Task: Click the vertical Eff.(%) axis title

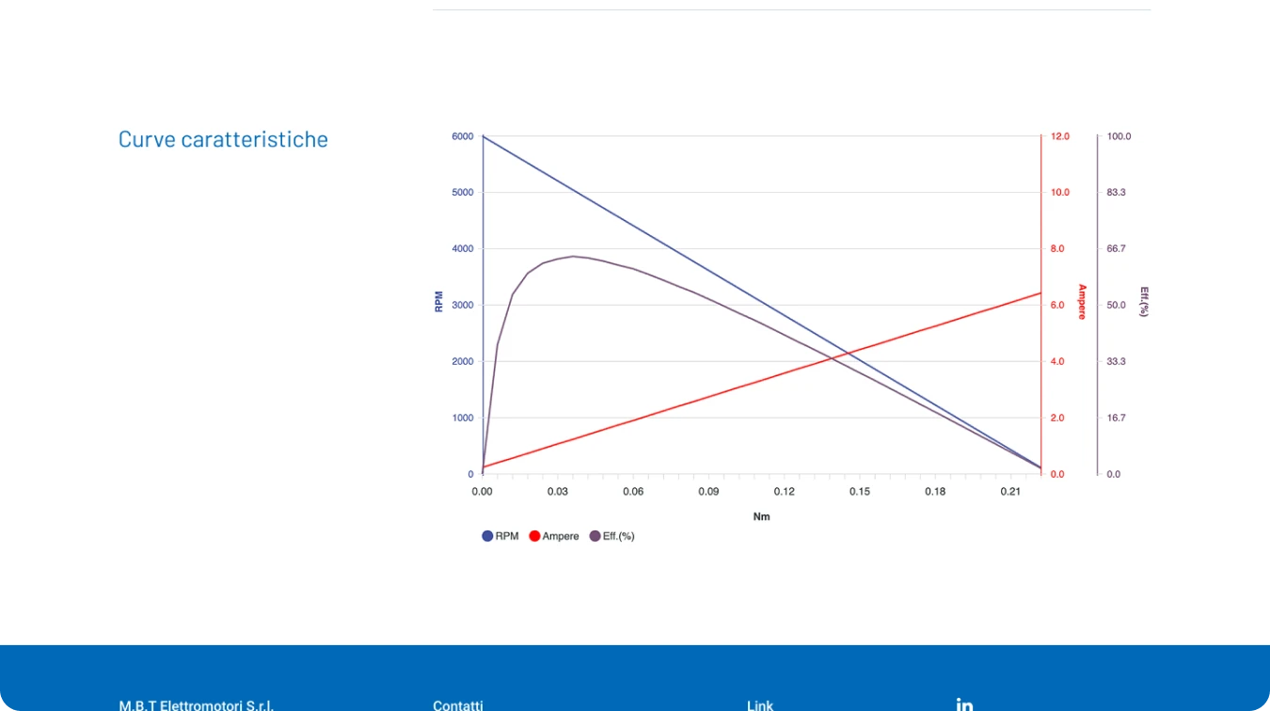Action: [1144, 302]
